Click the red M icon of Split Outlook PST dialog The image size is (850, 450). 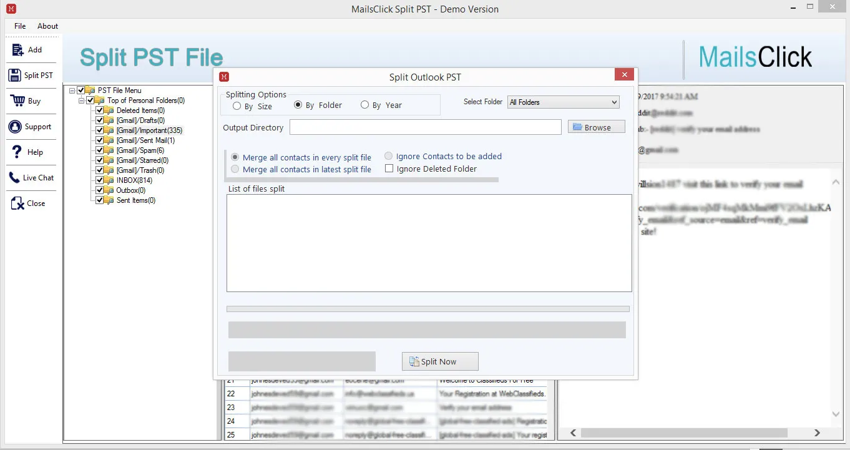pyautogui.click(x=224, y=77)
